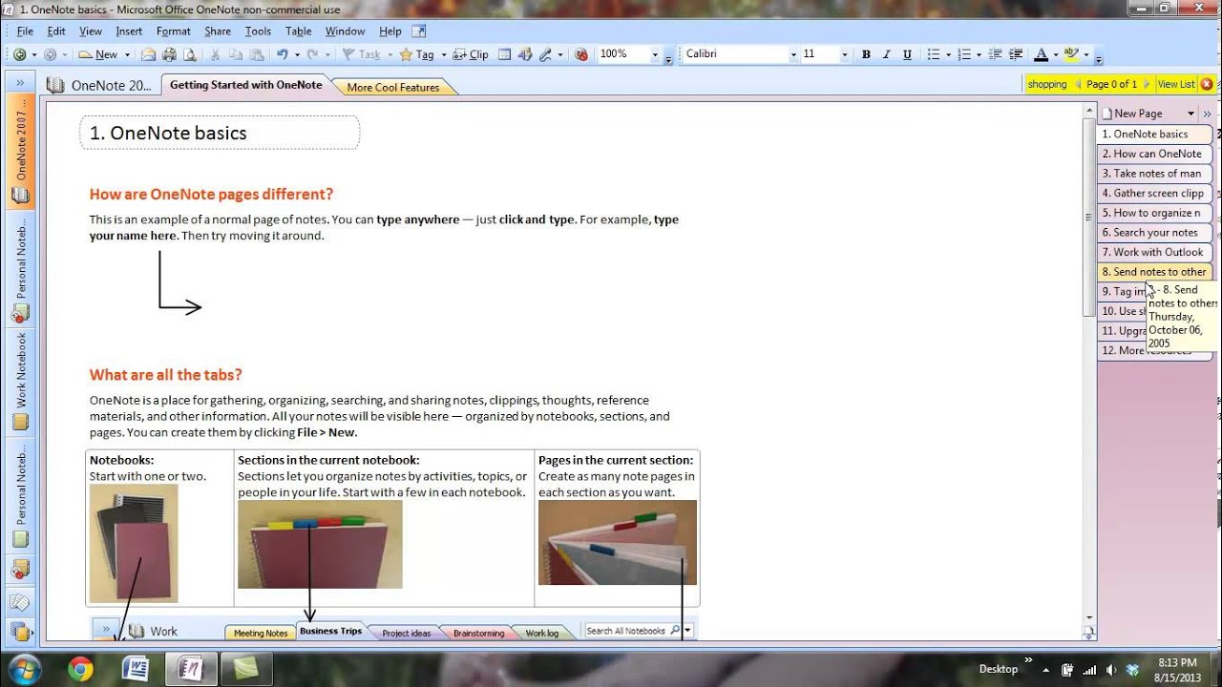Open OneNote 2007 notebook in navigation bar
Screen dimensions: 1222x687
pyautogui.click(x=21, y=152)
